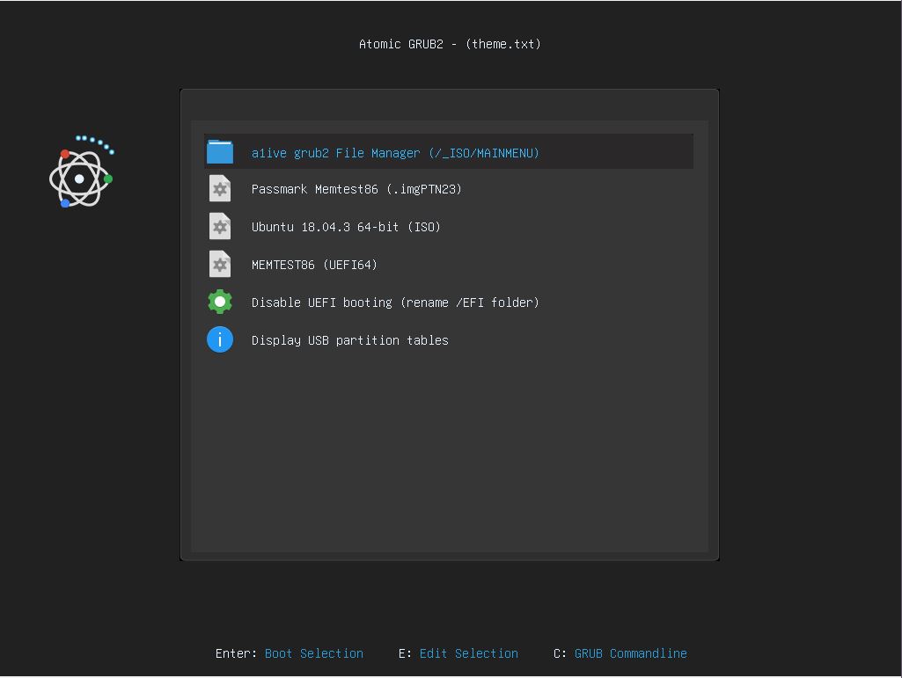Choose Disable UEFI booting (rename /EFI folder)
The height and width of the screenshot is (678, 902).
point(396,303)
